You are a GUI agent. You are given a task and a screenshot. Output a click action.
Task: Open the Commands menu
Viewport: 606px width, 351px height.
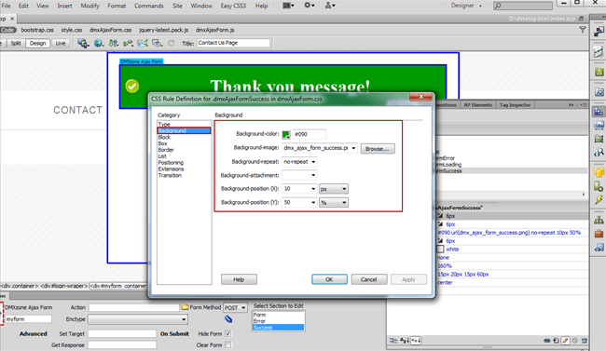point(149,6)
